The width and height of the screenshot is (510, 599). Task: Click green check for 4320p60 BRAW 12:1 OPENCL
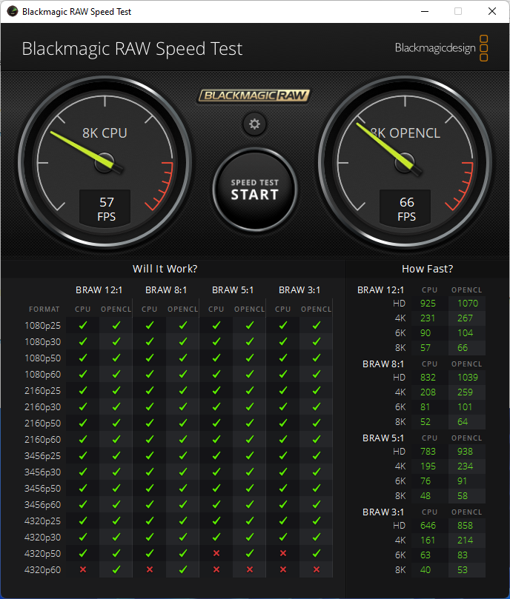116,569
